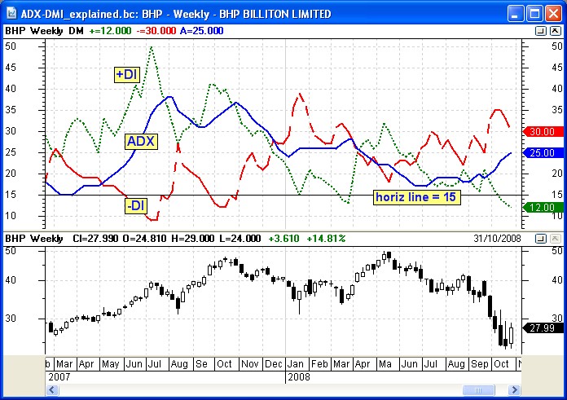The width and height of the screenshot is (567, 400).
Task: Select the ADX annotation label
Action: pos(141,141)
